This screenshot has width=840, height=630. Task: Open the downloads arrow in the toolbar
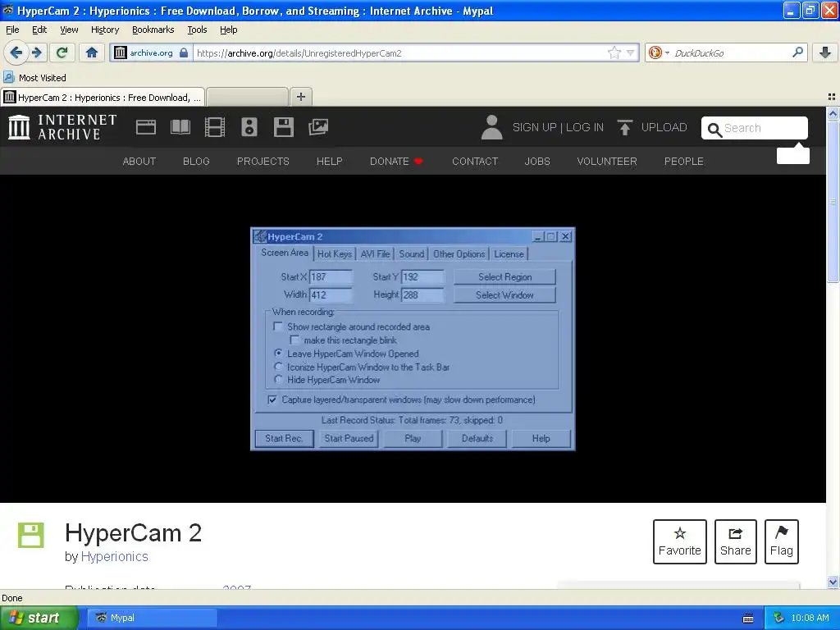pyautogui.click(x=825, y=52)
